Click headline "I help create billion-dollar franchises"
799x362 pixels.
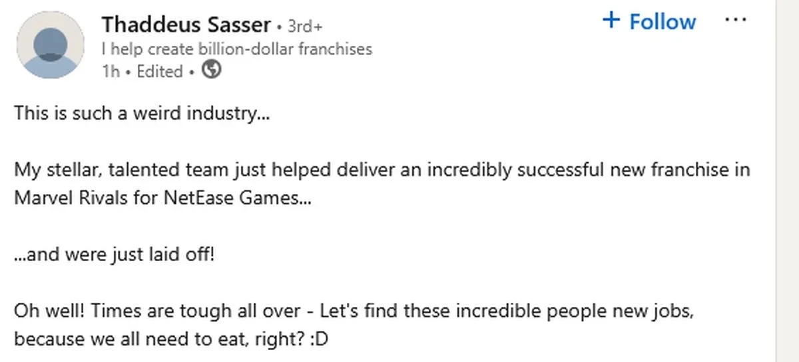pos(236,48)
